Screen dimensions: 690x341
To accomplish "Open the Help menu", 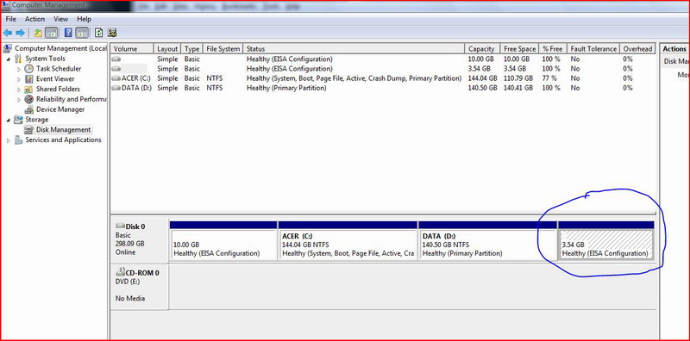I will [84, 19].
